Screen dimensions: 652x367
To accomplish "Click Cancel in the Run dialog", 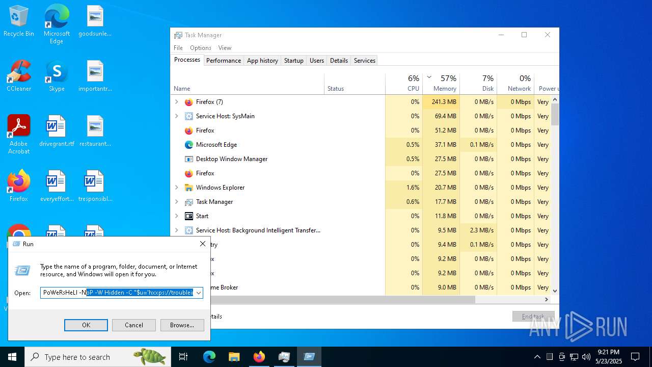I will coord(134,325).
